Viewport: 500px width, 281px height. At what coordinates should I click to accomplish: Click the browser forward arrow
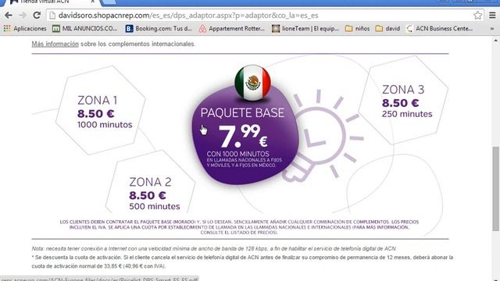pos(23,15)
